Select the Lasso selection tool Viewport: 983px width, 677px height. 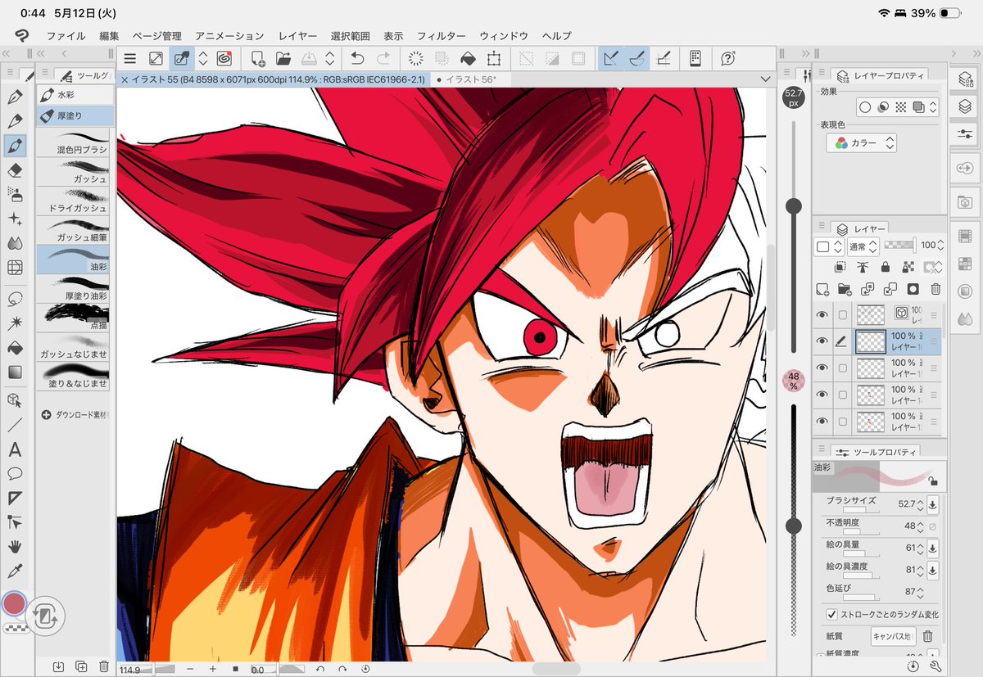(x=14, y=298)
